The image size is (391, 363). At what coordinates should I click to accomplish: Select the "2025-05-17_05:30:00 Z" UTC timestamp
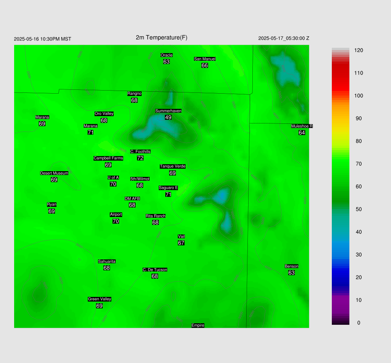[284, 38]
